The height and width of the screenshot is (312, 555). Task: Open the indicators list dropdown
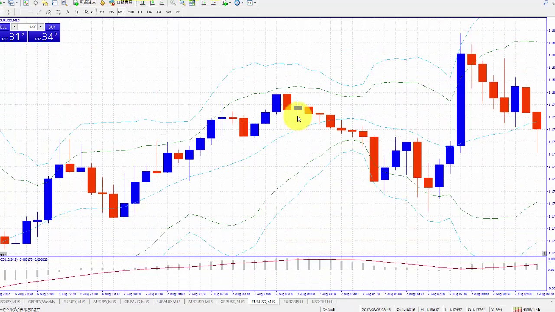[226, 3]
